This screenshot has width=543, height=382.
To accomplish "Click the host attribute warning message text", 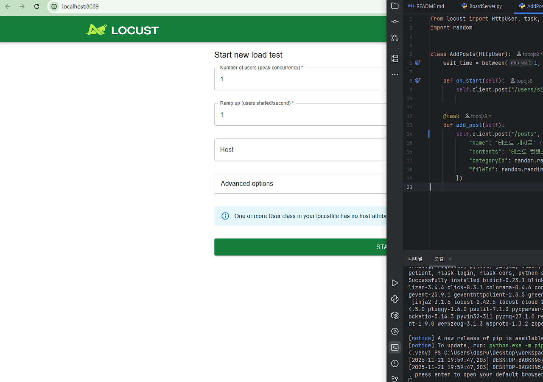I will [x=311, y=216].
